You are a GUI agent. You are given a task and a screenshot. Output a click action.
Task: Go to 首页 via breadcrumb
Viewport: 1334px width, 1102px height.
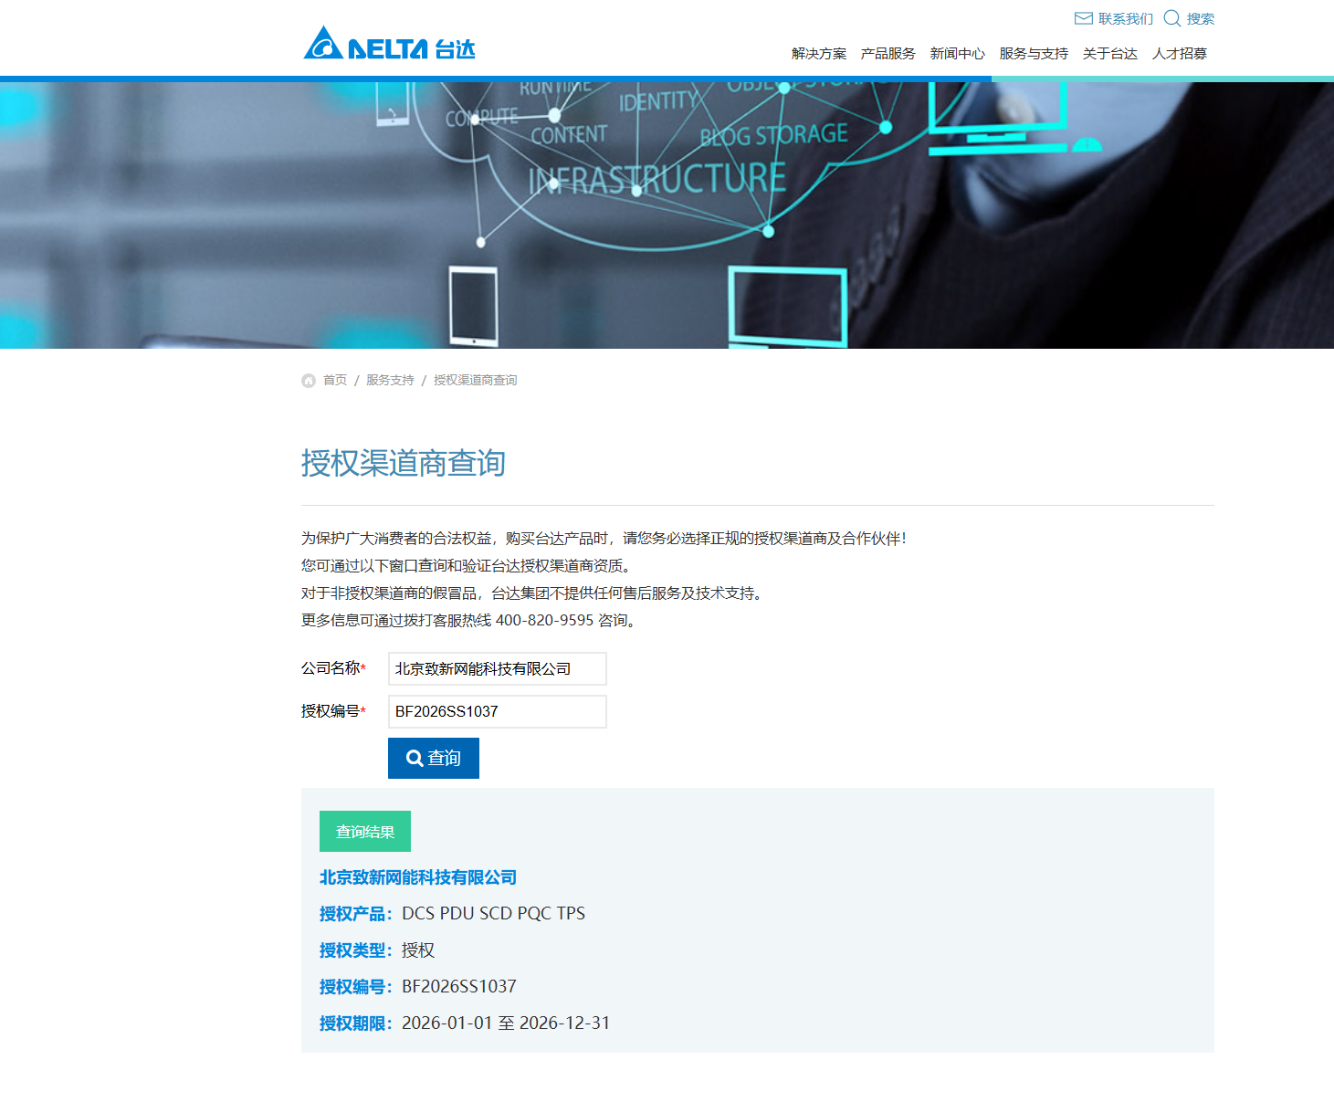pyautogui.click(x=335, y=380)
